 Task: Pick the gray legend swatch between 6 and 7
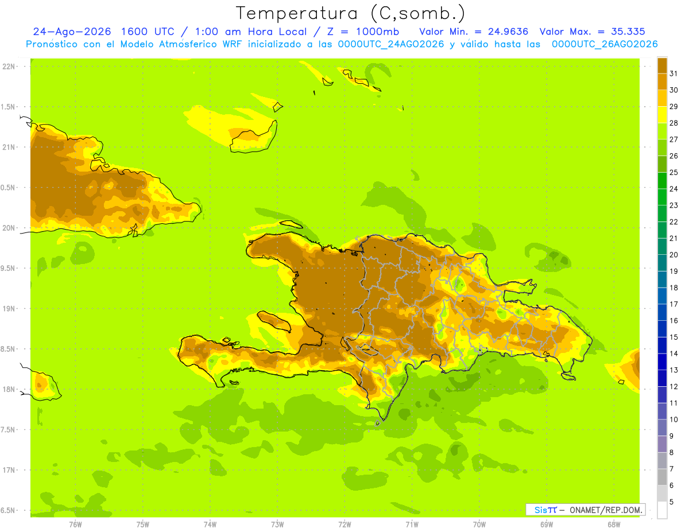click(x=662, y=477)
